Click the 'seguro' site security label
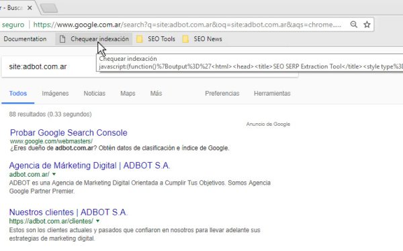Image resolution: width=403 pixels, height=251 pixels. coord(13,25)
